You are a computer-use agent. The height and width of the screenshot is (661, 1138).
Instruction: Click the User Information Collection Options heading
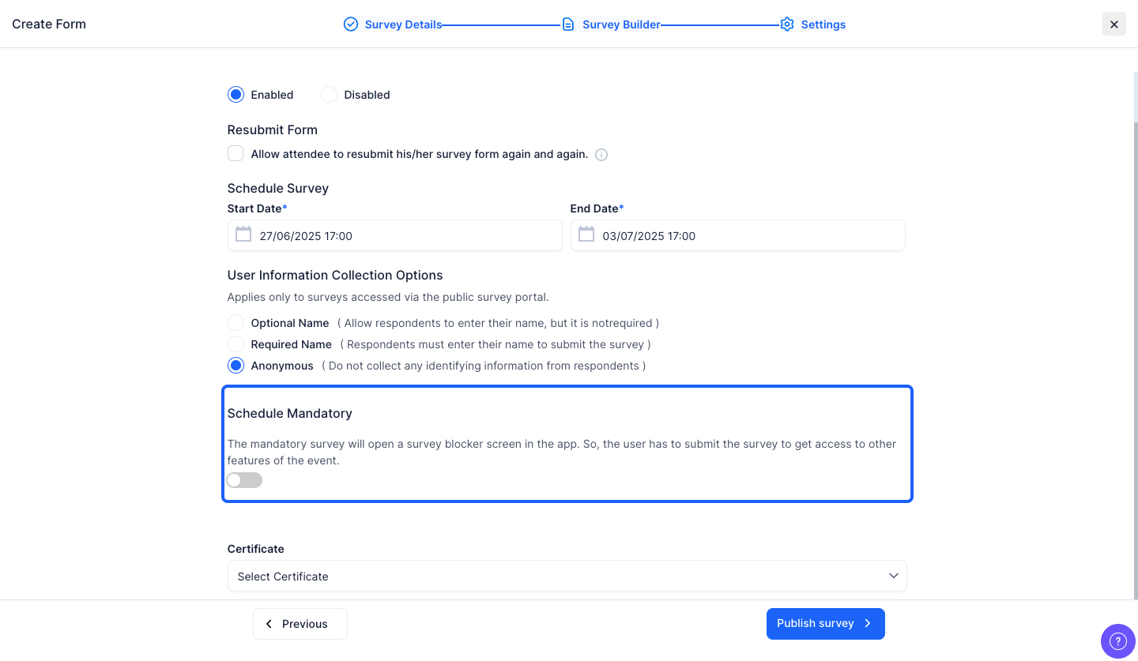335,275
